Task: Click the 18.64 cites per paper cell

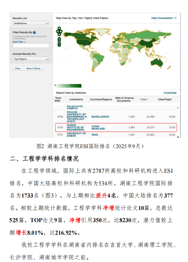Action: [x=172, y=117]
